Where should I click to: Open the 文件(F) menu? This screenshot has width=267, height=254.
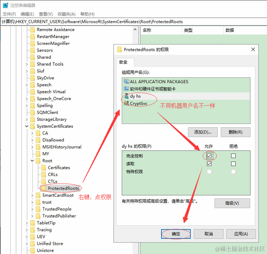coord(9,14)
